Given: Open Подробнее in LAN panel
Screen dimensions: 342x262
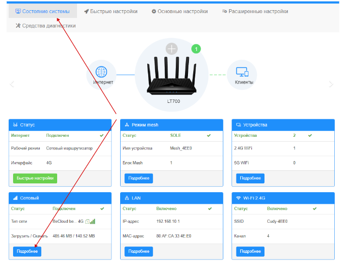Looking at the screenshot, I should [139, 251].
